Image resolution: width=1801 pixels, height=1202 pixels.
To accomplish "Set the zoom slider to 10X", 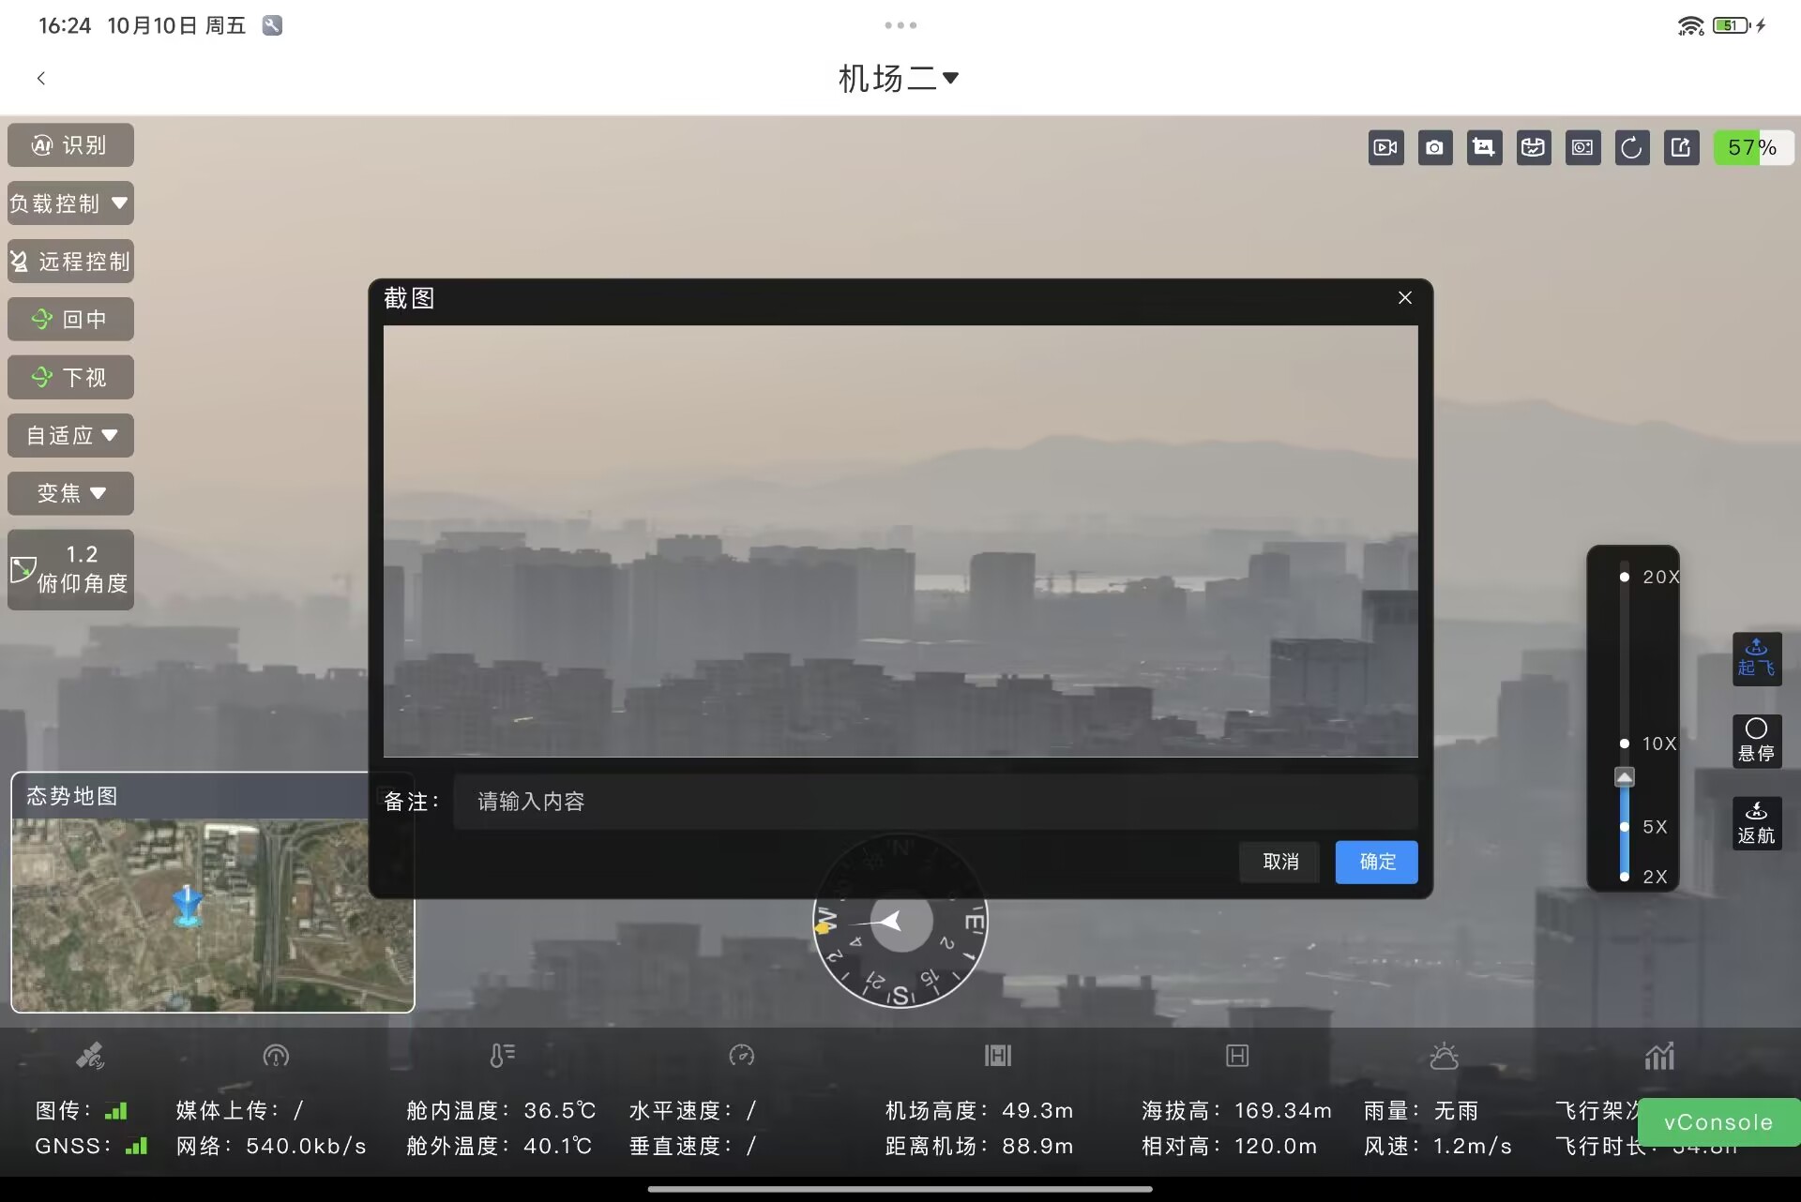I will pyautogui.click(x=1625, y=743).
